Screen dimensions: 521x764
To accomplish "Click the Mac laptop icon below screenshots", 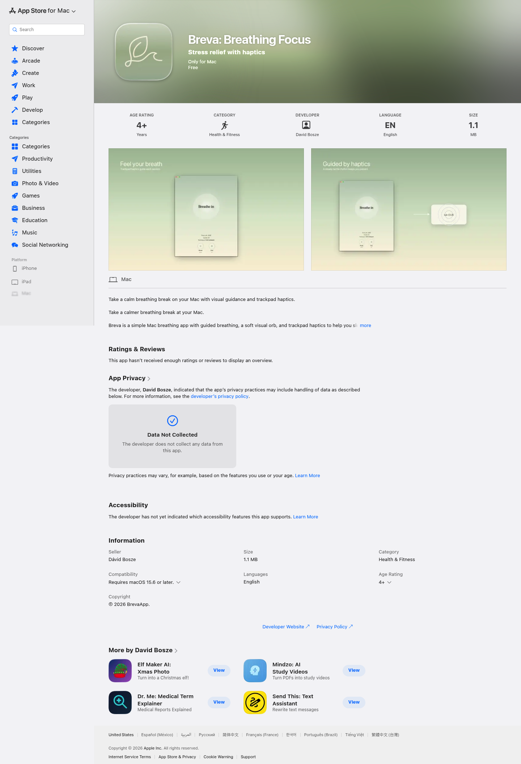I will pos(113,280).
